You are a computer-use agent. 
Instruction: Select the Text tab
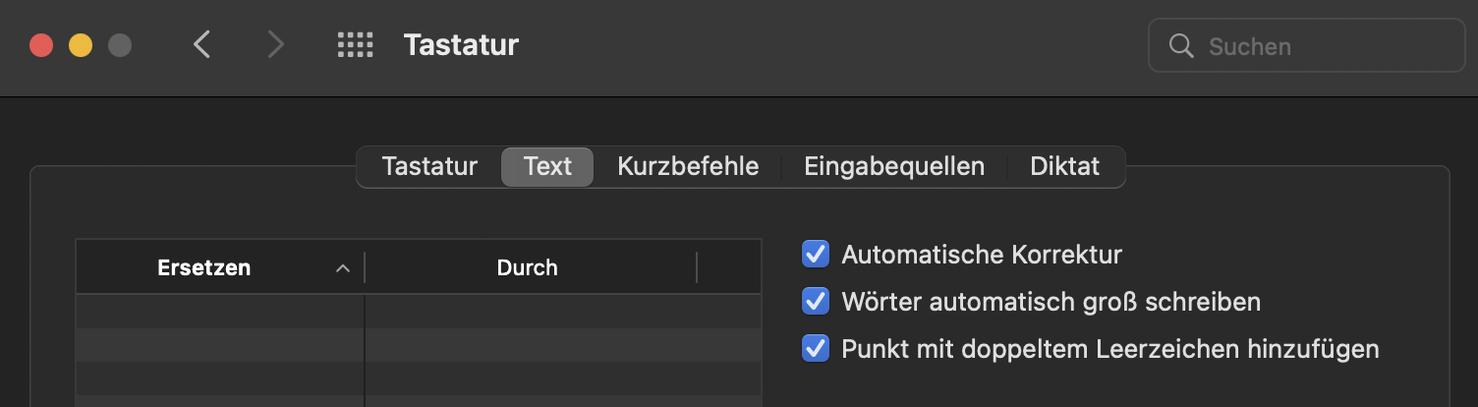[x=547, y=167]
